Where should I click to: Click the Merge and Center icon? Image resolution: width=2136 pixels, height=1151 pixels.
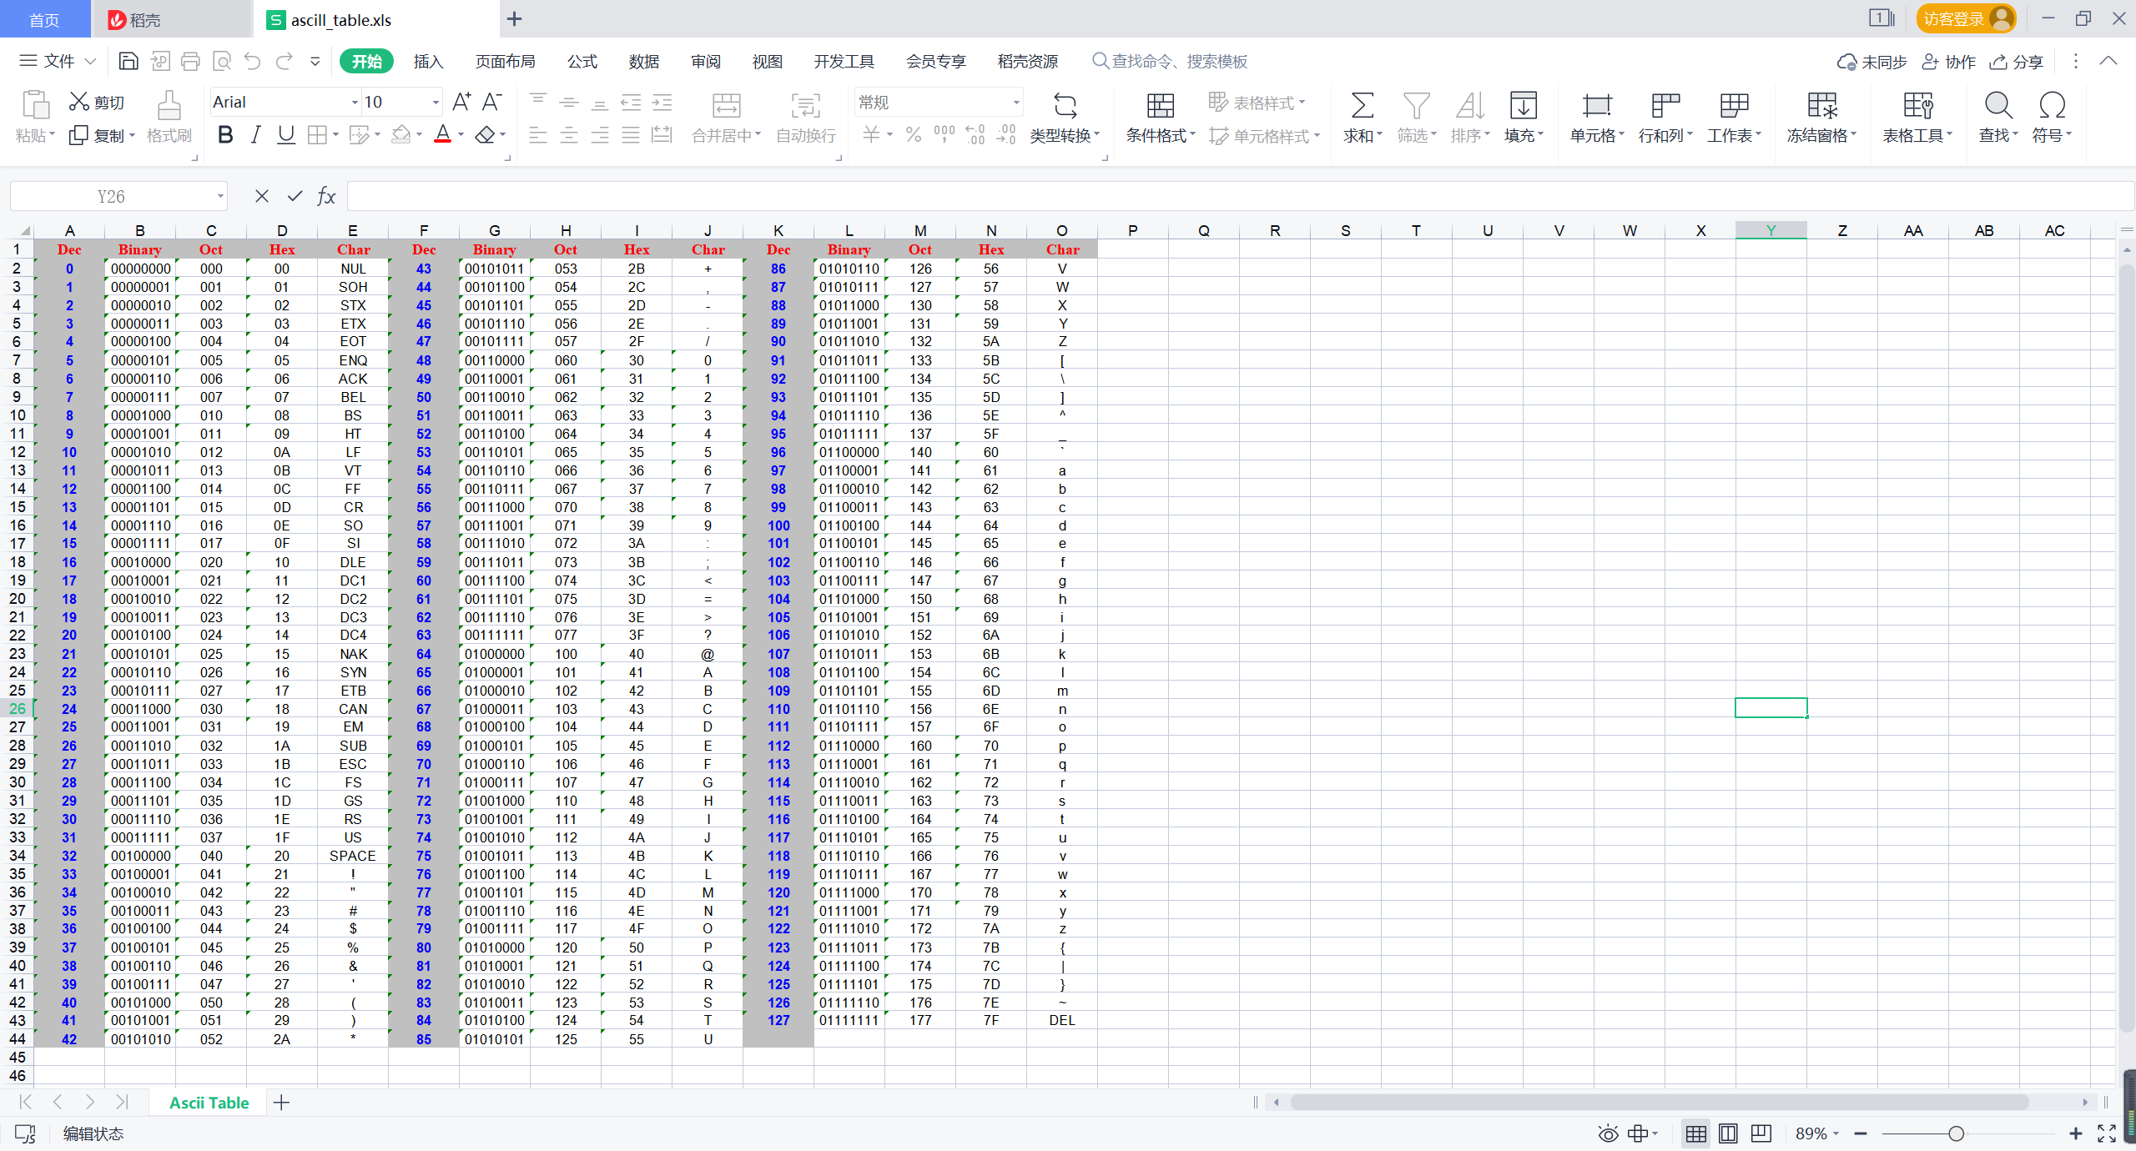[x=726, y=106]
